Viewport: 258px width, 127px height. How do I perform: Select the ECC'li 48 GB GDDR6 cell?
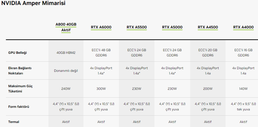coord(101,53)
